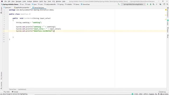Click Run with Coverage icon
169x95 pixels.
click(x=154, y=4)
